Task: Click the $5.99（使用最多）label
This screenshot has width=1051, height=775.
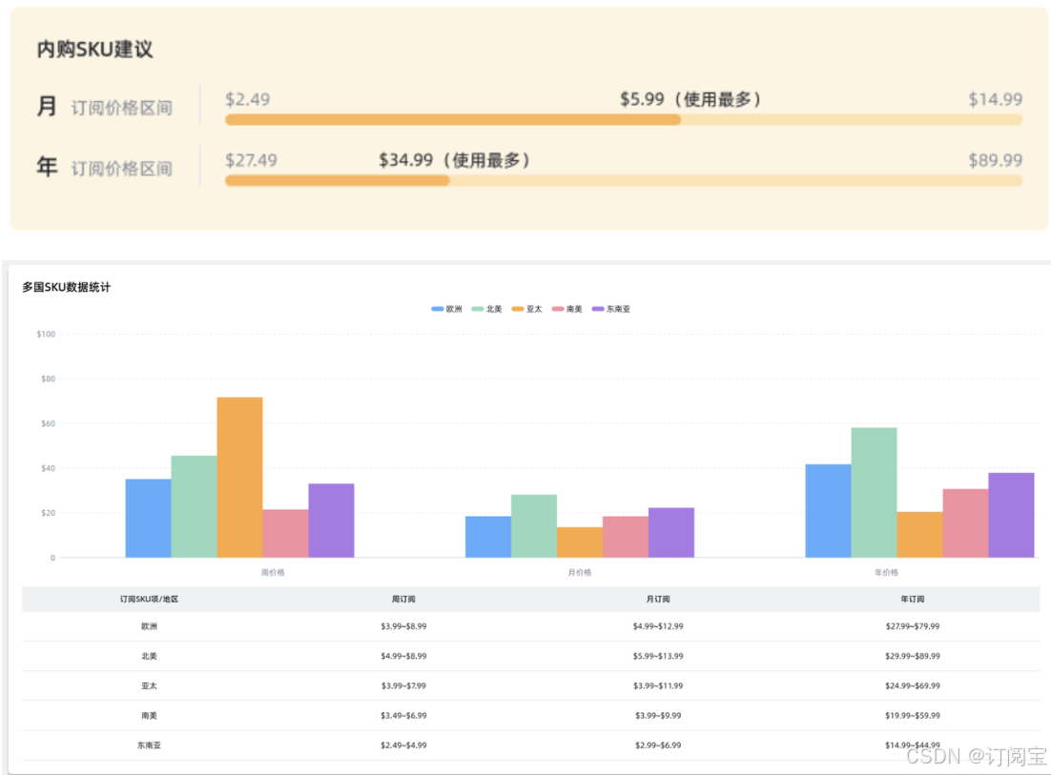Action: 690,99
